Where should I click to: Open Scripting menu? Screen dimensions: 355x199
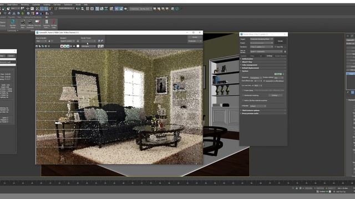[47, 4]
